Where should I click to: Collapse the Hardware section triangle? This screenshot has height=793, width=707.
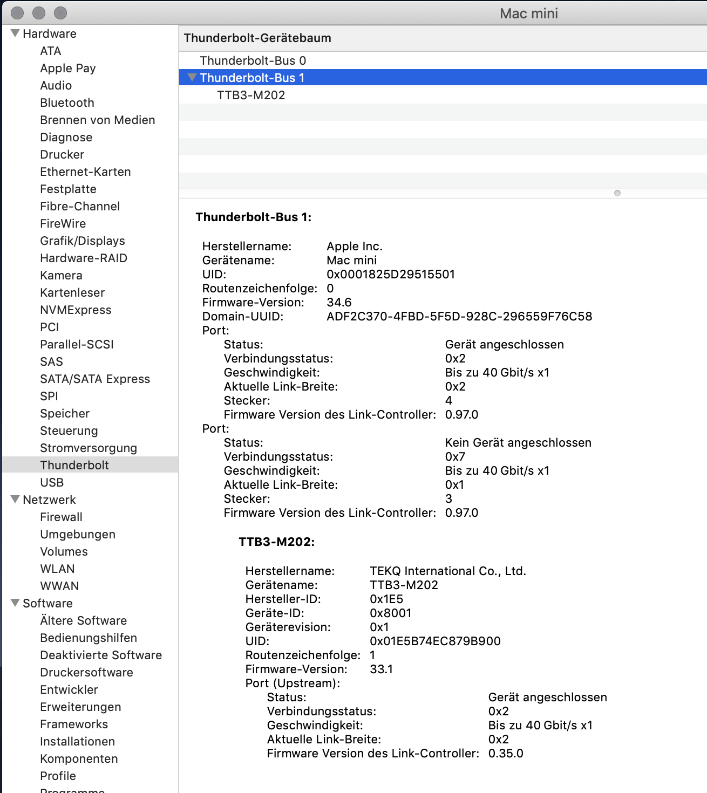[15, 33]
